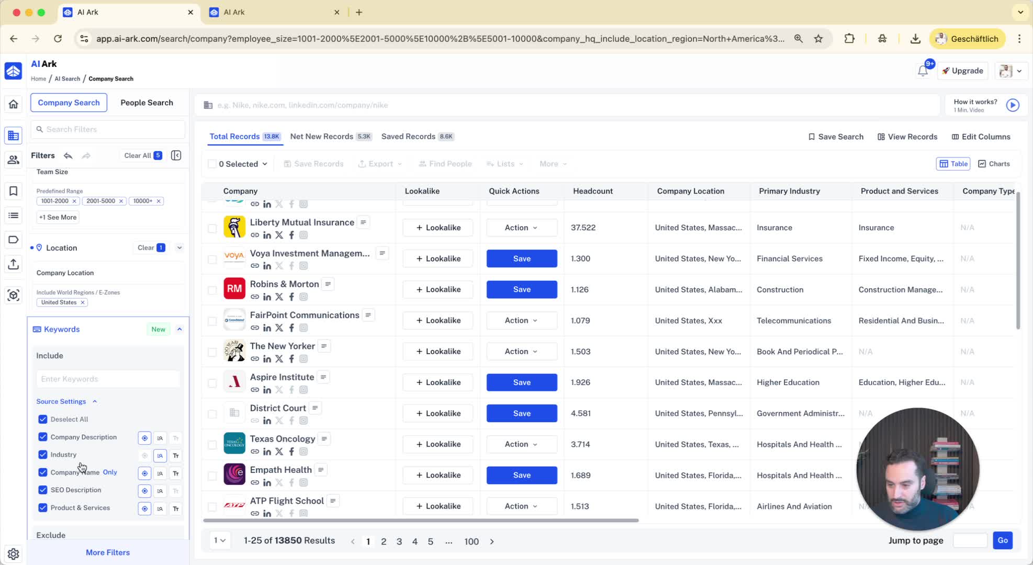Remove the 1001-2000 range tag
This screenshot has height=565, width=1033.
(x=74, y=201)
